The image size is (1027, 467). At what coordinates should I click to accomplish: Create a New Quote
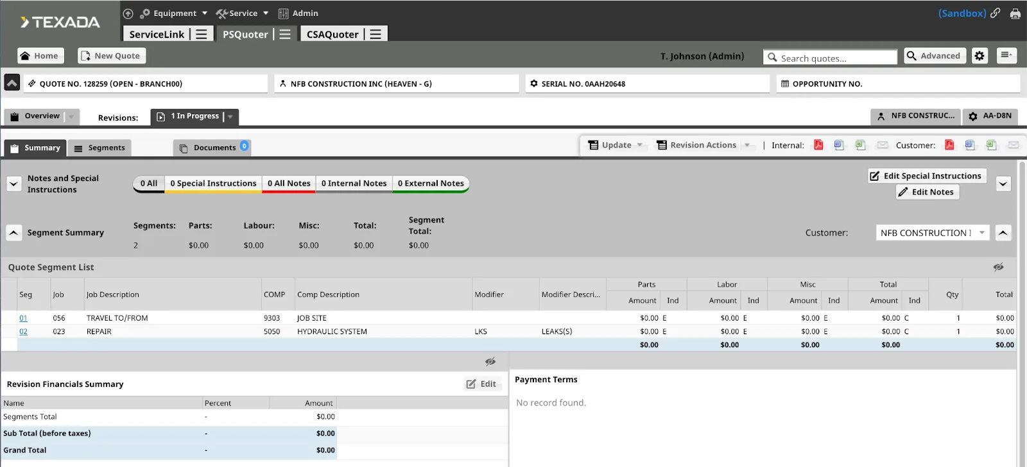pyautogui.click(x=112, y=56)
